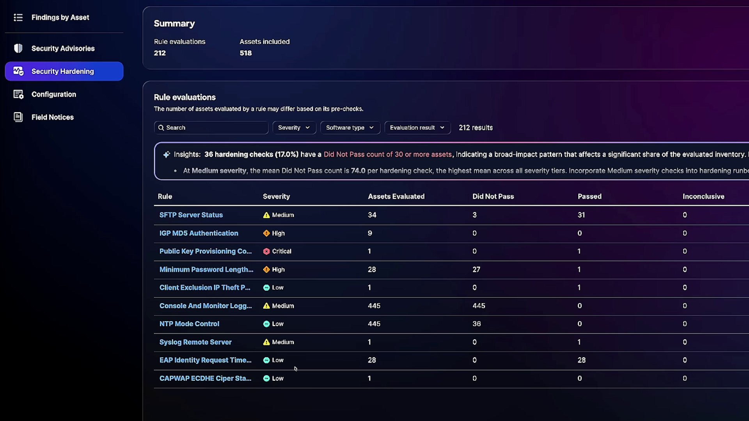
Task: Sort by the Did Not Pass column header
Action: click(x=493, y=196)
